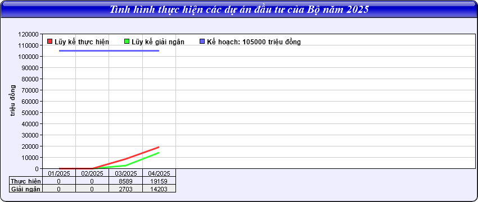Screen dimensions: 478x202
Task: Click Kế hoạch: 105000 triệu đồng label
Action: pyautogui.click(x=254, y=42)
